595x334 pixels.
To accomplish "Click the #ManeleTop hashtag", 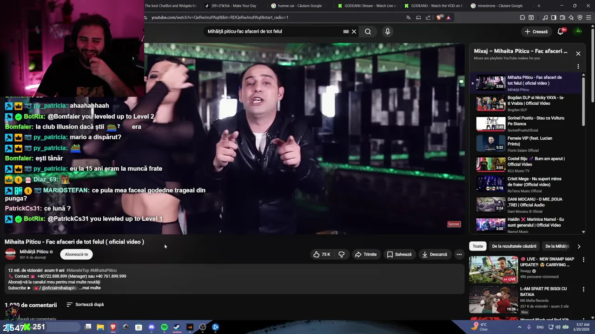I will coord(78,270).
